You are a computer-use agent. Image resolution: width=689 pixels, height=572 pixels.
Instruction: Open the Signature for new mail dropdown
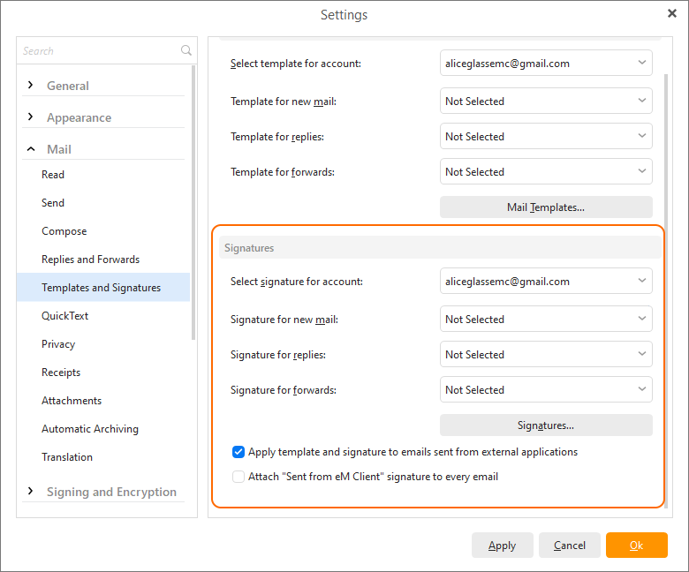(x=546, y=319)
